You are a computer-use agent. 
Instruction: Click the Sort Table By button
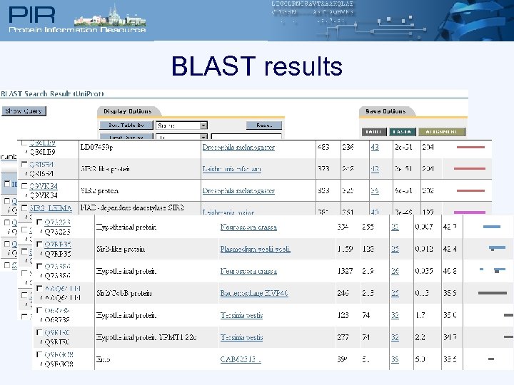point(126,125)
